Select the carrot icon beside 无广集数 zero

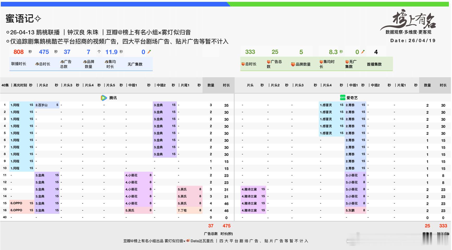coord(149,52)
